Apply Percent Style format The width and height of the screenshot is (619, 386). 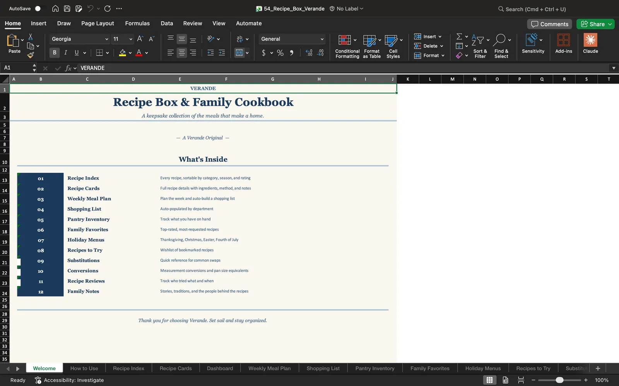pyautogui.click(x=280, y=52)
